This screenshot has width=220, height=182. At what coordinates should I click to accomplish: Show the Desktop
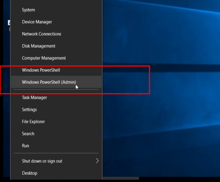click(x=56, y=173)
